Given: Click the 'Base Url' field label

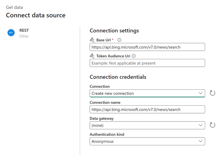Looking at the screenshot, I should pyautogui.click(x=103, y=40).
